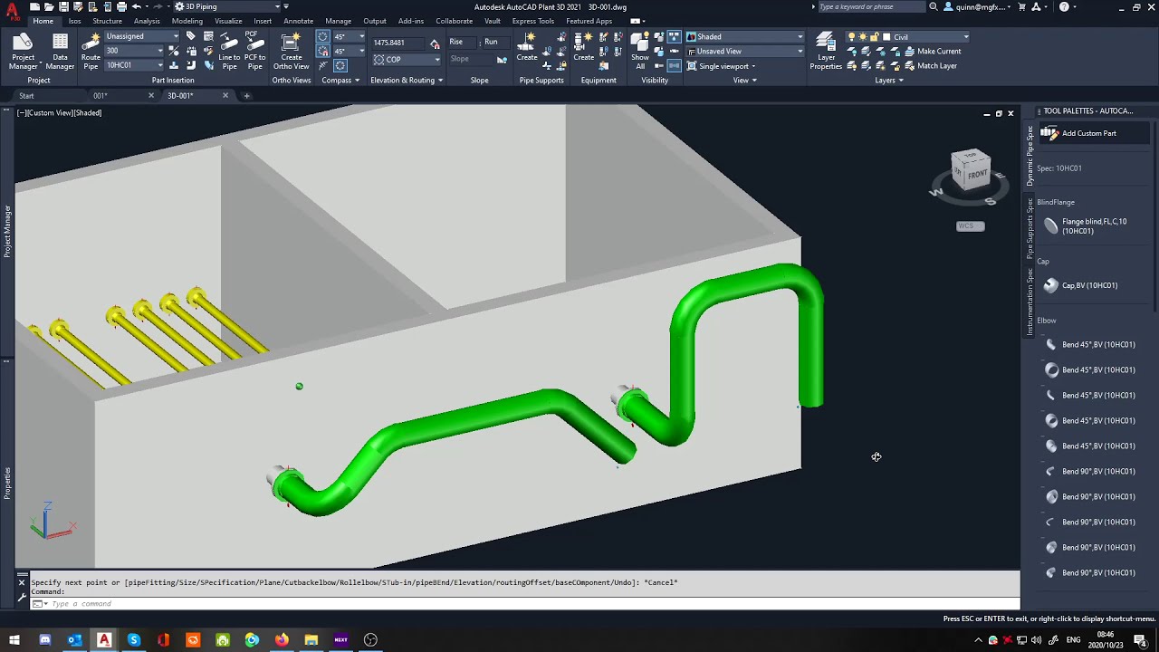
Task: Click the elevation lock icon beside 1475.8481
Action: 435,43
